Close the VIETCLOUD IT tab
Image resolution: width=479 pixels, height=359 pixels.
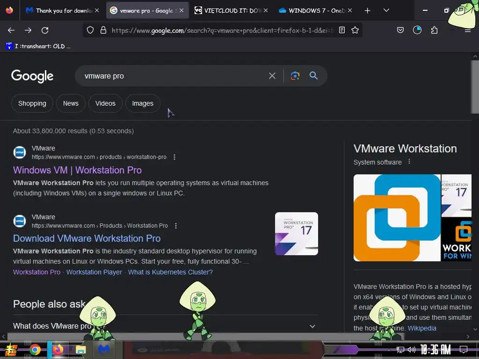[x=266, y=10]
